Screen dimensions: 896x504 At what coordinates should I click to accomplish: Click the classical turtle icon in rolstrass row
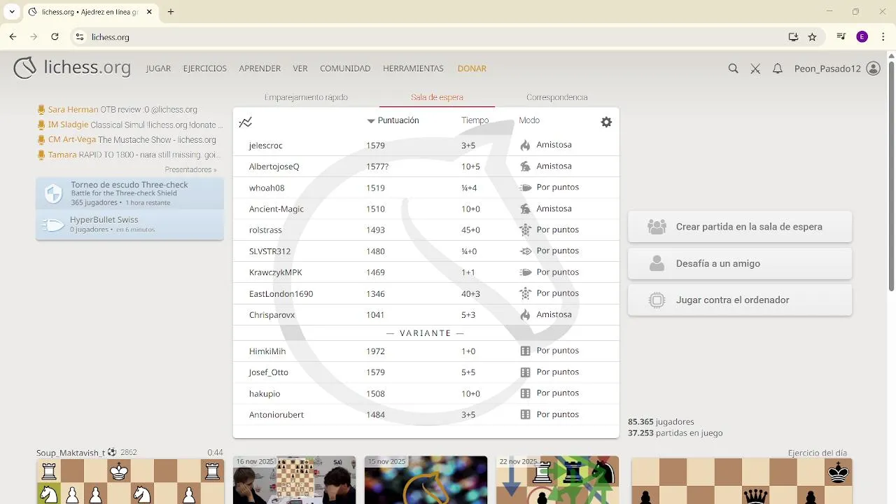pos(526,230)
